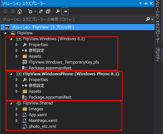Click the Sync with Active Document icon

point(41,11)
